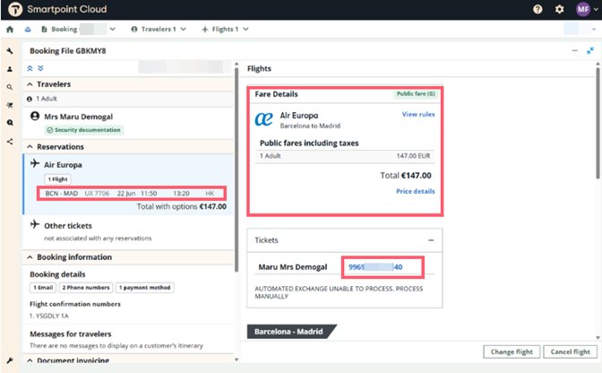Click the collapse panel arrows icon
602x373 pixels.
(x=590, y=51)
